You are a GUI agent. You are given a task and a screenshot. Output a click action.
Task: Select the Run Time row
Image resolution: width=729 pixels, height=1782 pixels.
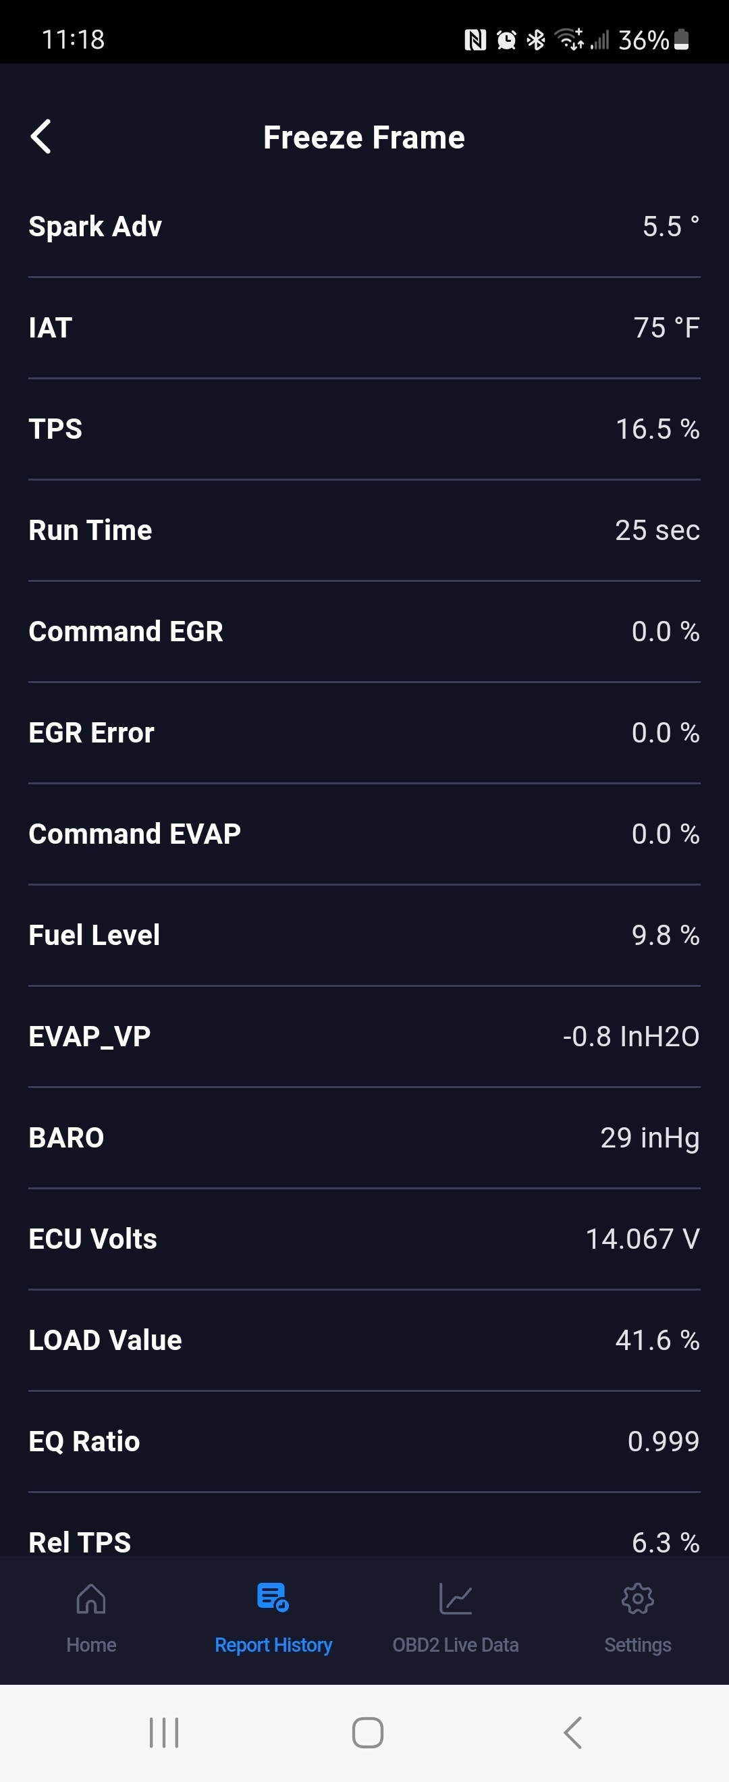[364, 531]
